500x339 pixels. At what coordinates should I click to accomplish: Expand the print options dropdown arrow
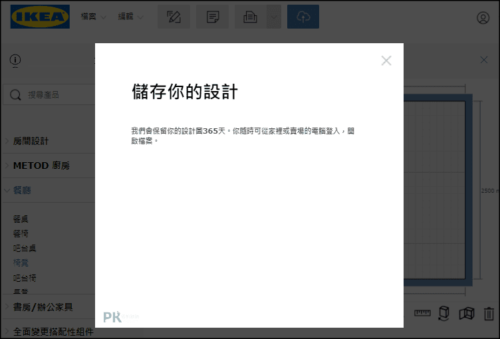[274, 17]
